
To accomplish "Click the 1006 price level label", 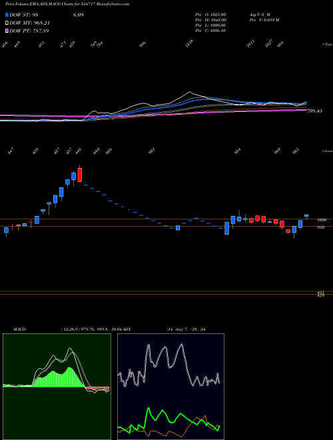I will (320, 220).
